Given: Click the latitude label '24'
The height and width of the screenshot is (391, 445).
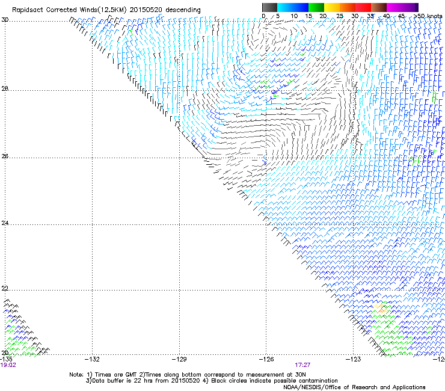Looking at the screenshot, I should coord(5,223).
